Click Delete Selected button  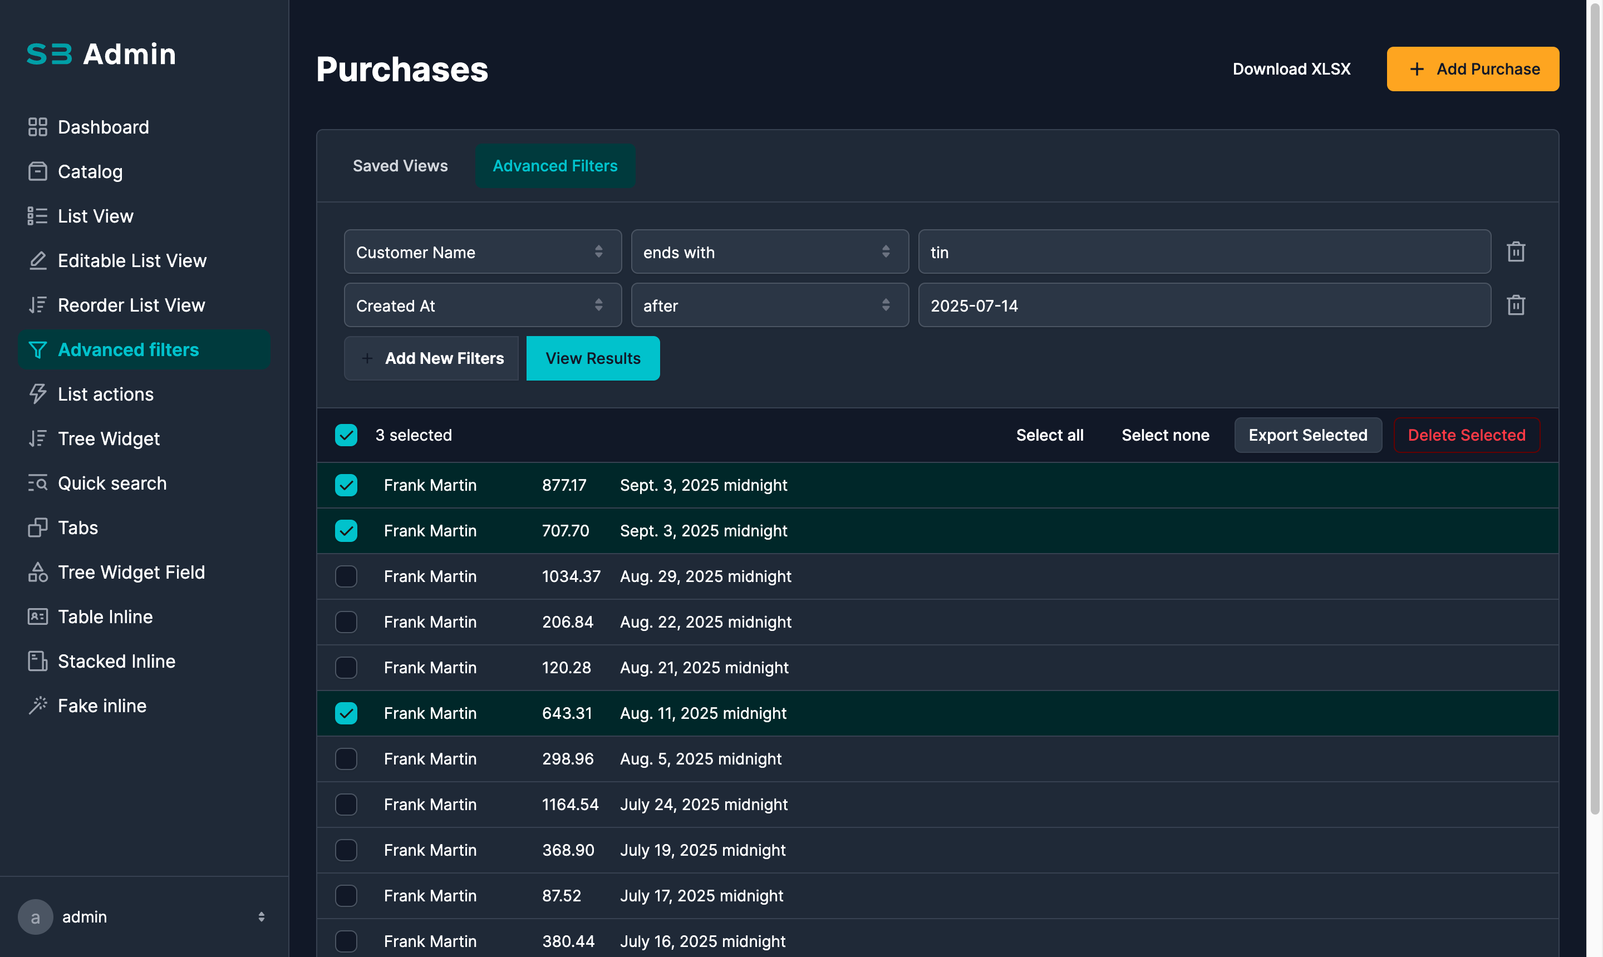(x=1466, y=435)
